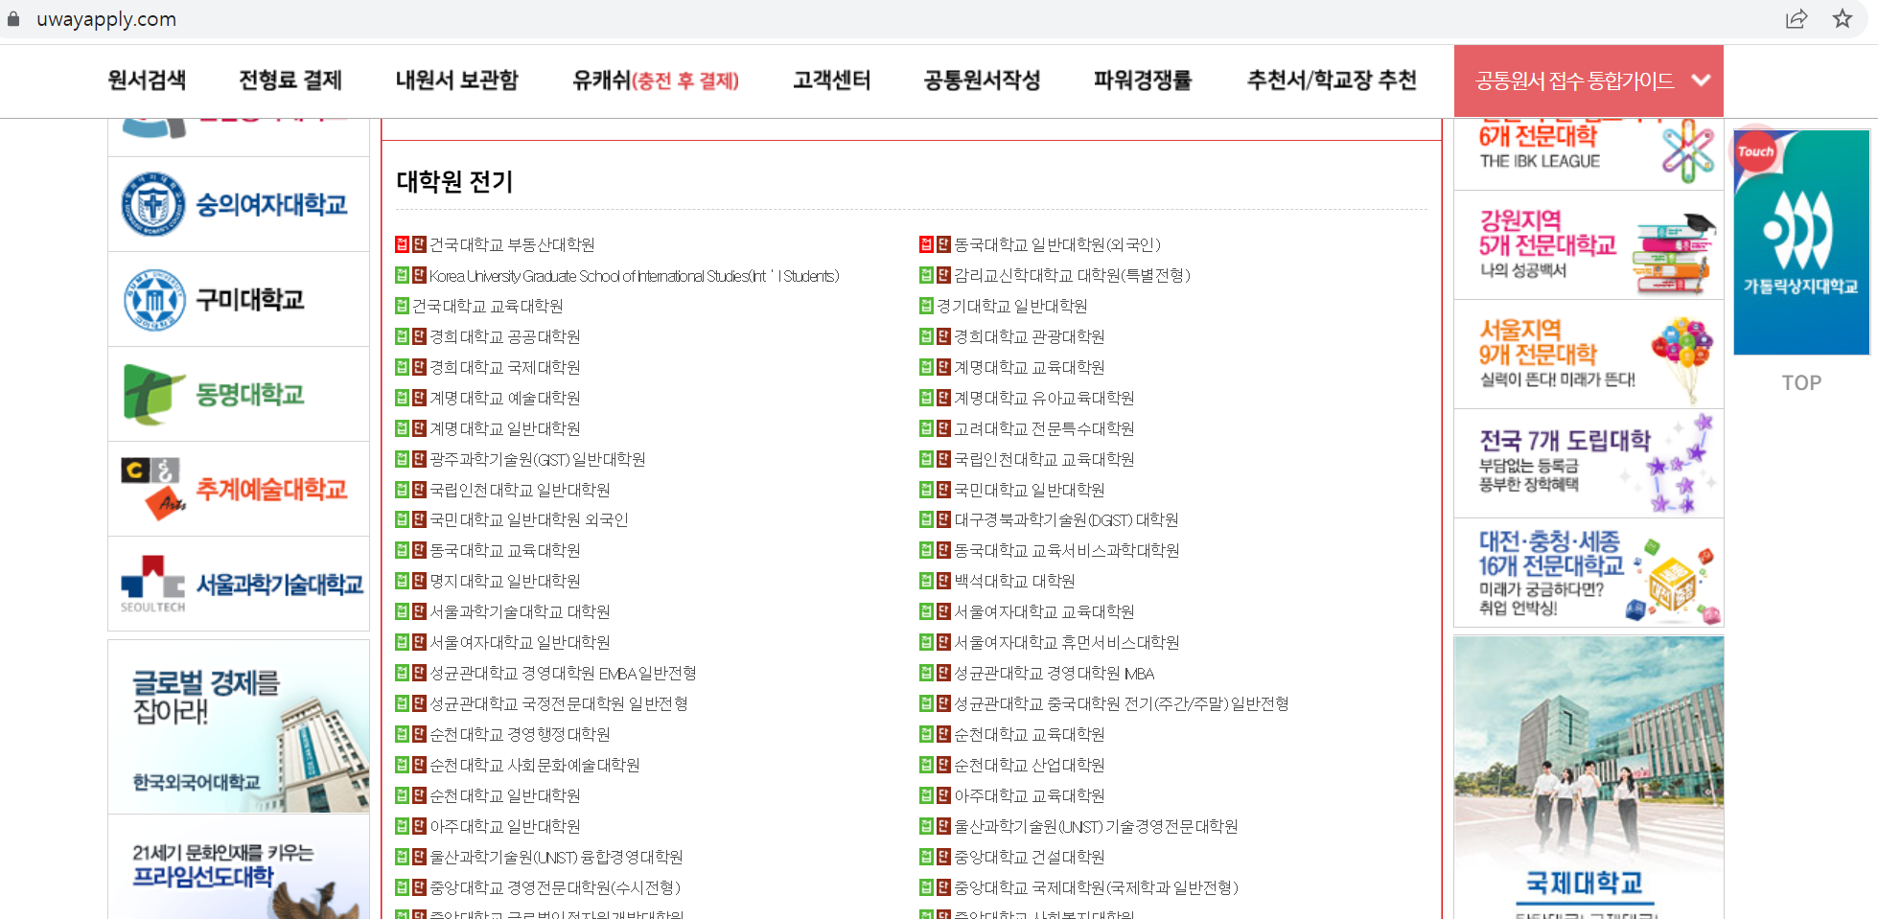
Task: Open the 대전·충청·세종 16개 전문대학교 banner
Action: pos(1588,573)
